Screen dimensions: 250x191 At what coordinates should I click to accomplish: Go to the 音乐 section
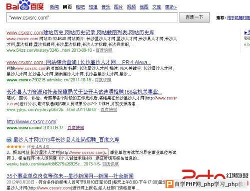(x=106, y=7)
